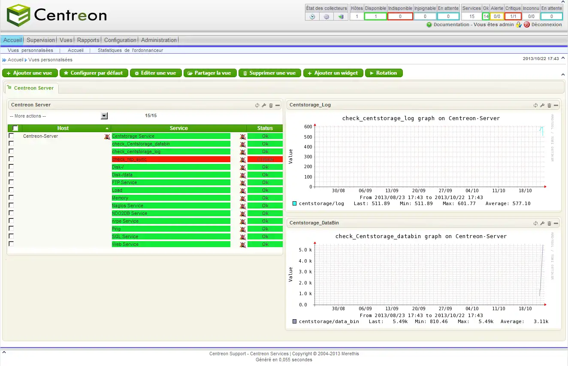The image size is (568, 366).
Task: Check the Nagios Service row checkbox
Action: click(11, 205)
